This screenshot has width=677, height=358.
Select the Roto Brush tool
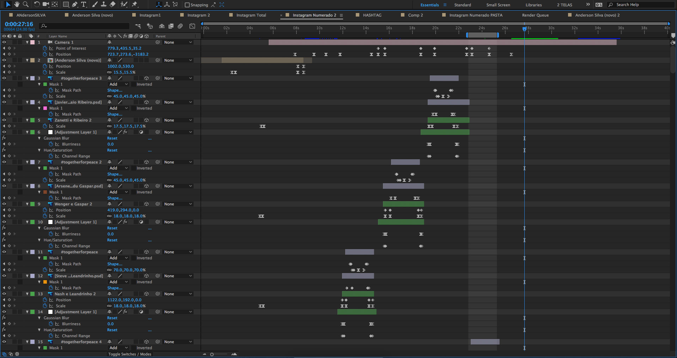124,5
